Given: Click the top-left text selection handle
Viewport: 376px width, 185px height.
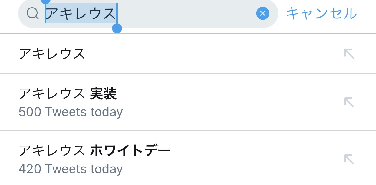Looking at the screenshot, I should (x=45, y=2).
